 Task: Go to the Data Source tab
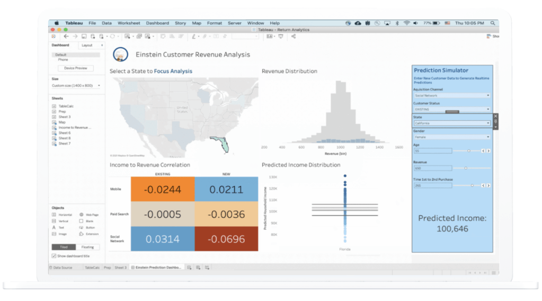point(61,268)
